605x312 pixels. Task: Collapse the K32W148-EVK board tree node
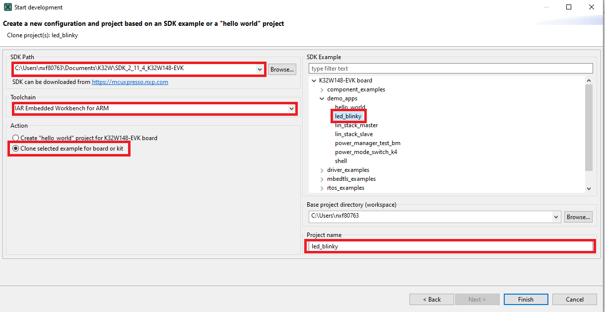point(314,80)
